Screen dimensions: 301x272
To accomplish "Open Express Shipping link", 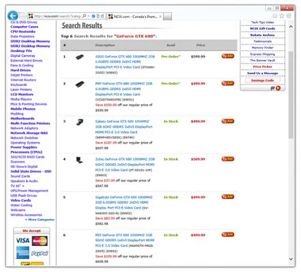I will point(262,54).
